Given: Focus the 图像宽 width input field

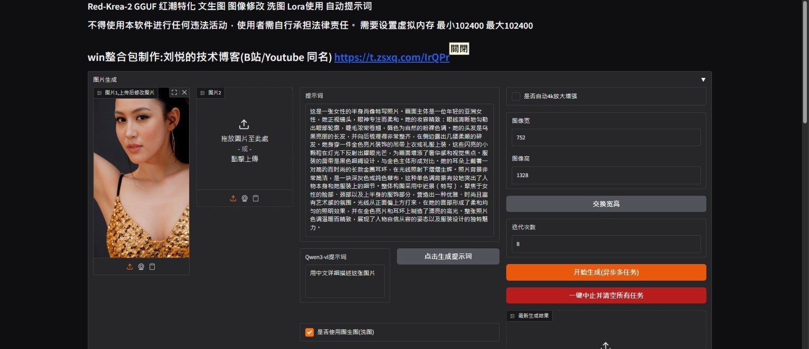Looking at the screenshot, I should point(606,138).
